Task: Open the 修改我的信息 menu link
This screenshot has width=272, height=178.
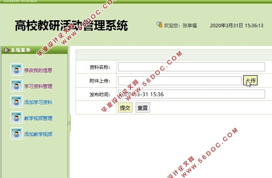Action: (38, 70)
